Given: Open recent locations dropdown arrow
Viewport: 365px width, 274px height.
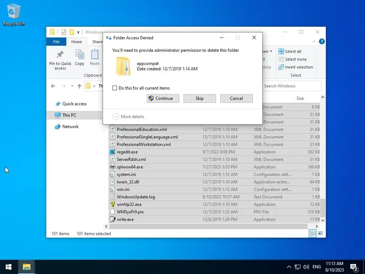Looking at the screenshot, I should pyautogui.click(x=72, y=86).
